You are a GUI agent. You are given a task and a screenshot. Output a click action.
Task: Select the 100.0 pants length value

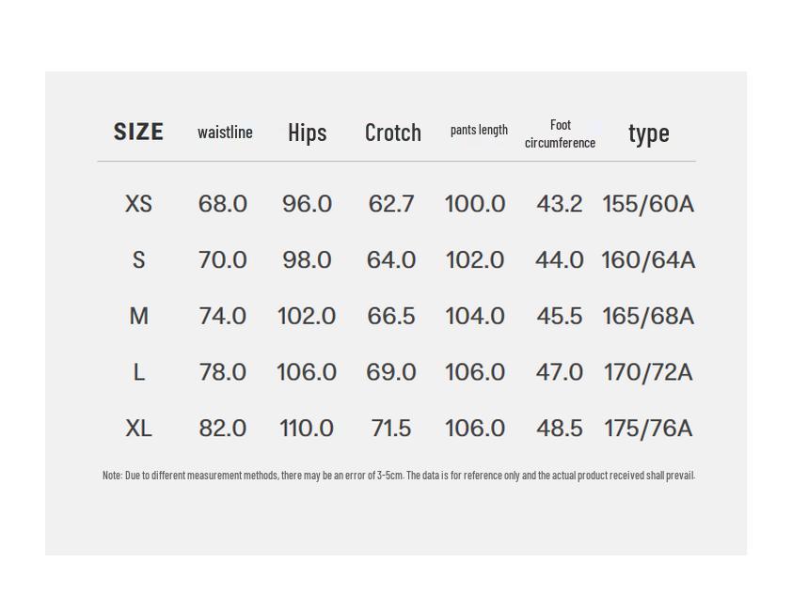pos(475,204)
